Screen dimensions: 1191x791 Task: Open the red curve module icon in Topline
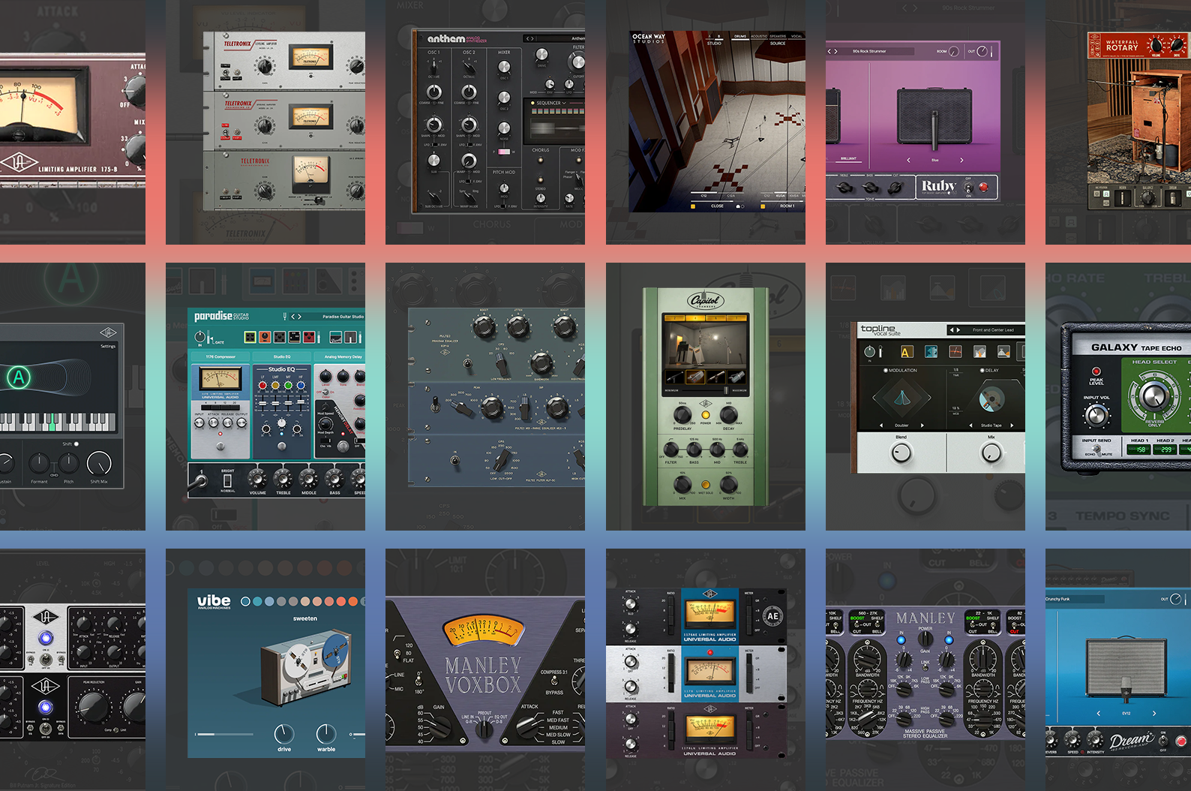[955, 351]
